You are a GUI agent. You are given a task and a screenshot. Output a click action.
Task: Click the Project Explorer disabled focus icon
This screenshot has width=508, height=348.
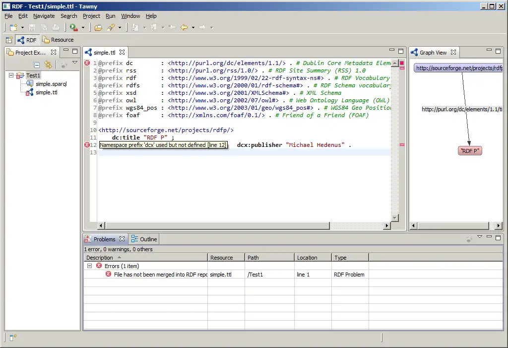coord(64,65)
